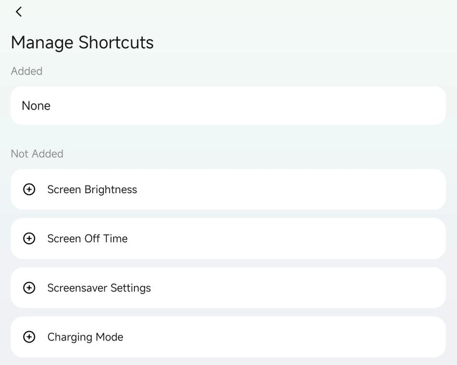This screenshot has width=457, height=365.
Task: Tap blank area of the None card
Action: click(248, 106)
